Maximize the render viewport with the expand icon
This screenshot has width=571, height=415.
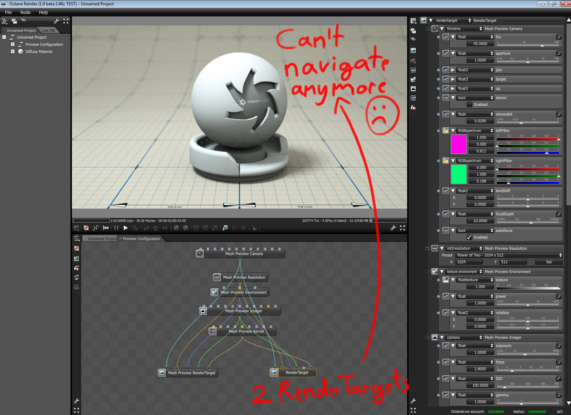tap(402, 228)
